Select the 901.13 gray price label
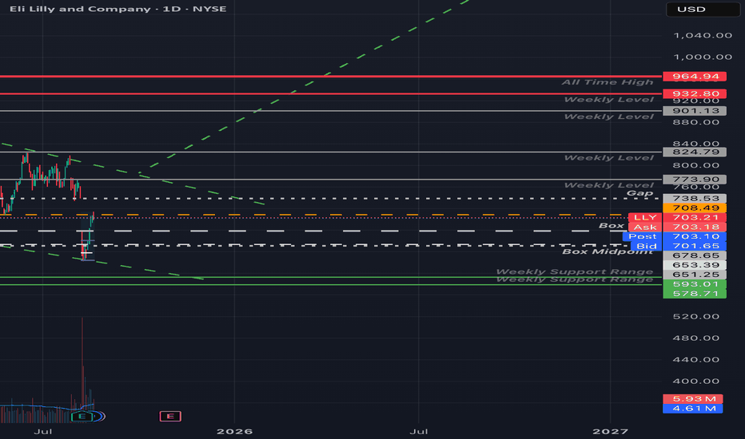745x439 pixels. click(695, 111)
